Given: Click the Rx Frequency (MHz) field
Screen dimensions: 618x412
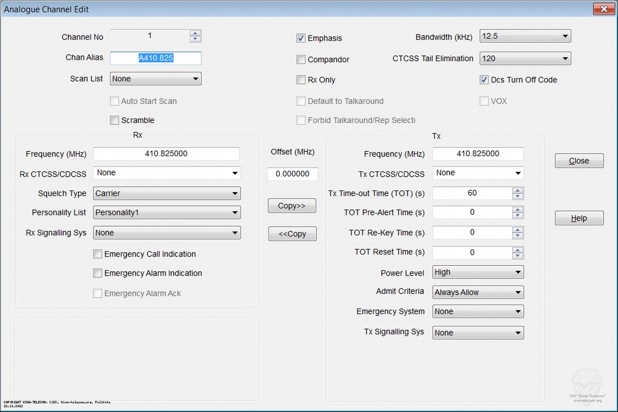Looking at the screenshot, I should 166,154.
